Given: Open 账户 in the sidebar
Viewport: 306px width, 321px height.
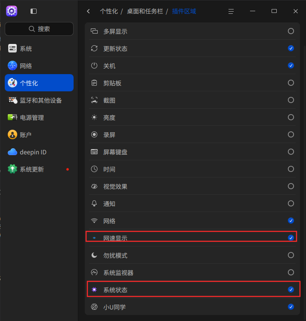Looking at the screenshot, I should pos(39,135).
